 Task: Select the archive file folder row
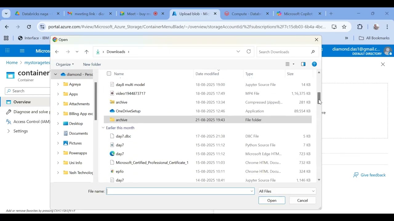(x=208, y=120)
